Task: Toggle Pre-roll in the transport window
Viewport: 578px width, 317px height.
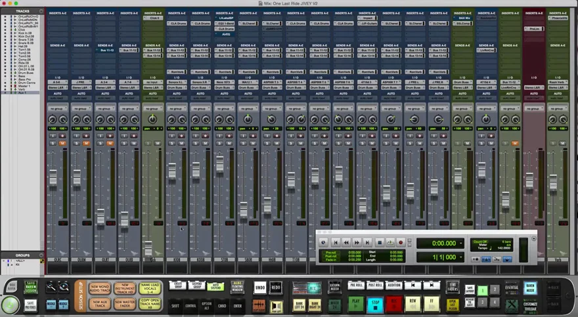Action: (x=330, y=253)
